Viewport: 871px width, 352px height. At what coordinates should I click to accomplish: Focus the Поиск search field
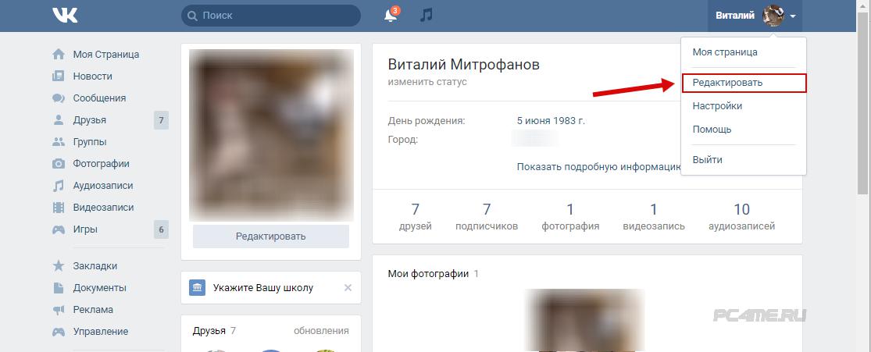click(x=271, y=16)
